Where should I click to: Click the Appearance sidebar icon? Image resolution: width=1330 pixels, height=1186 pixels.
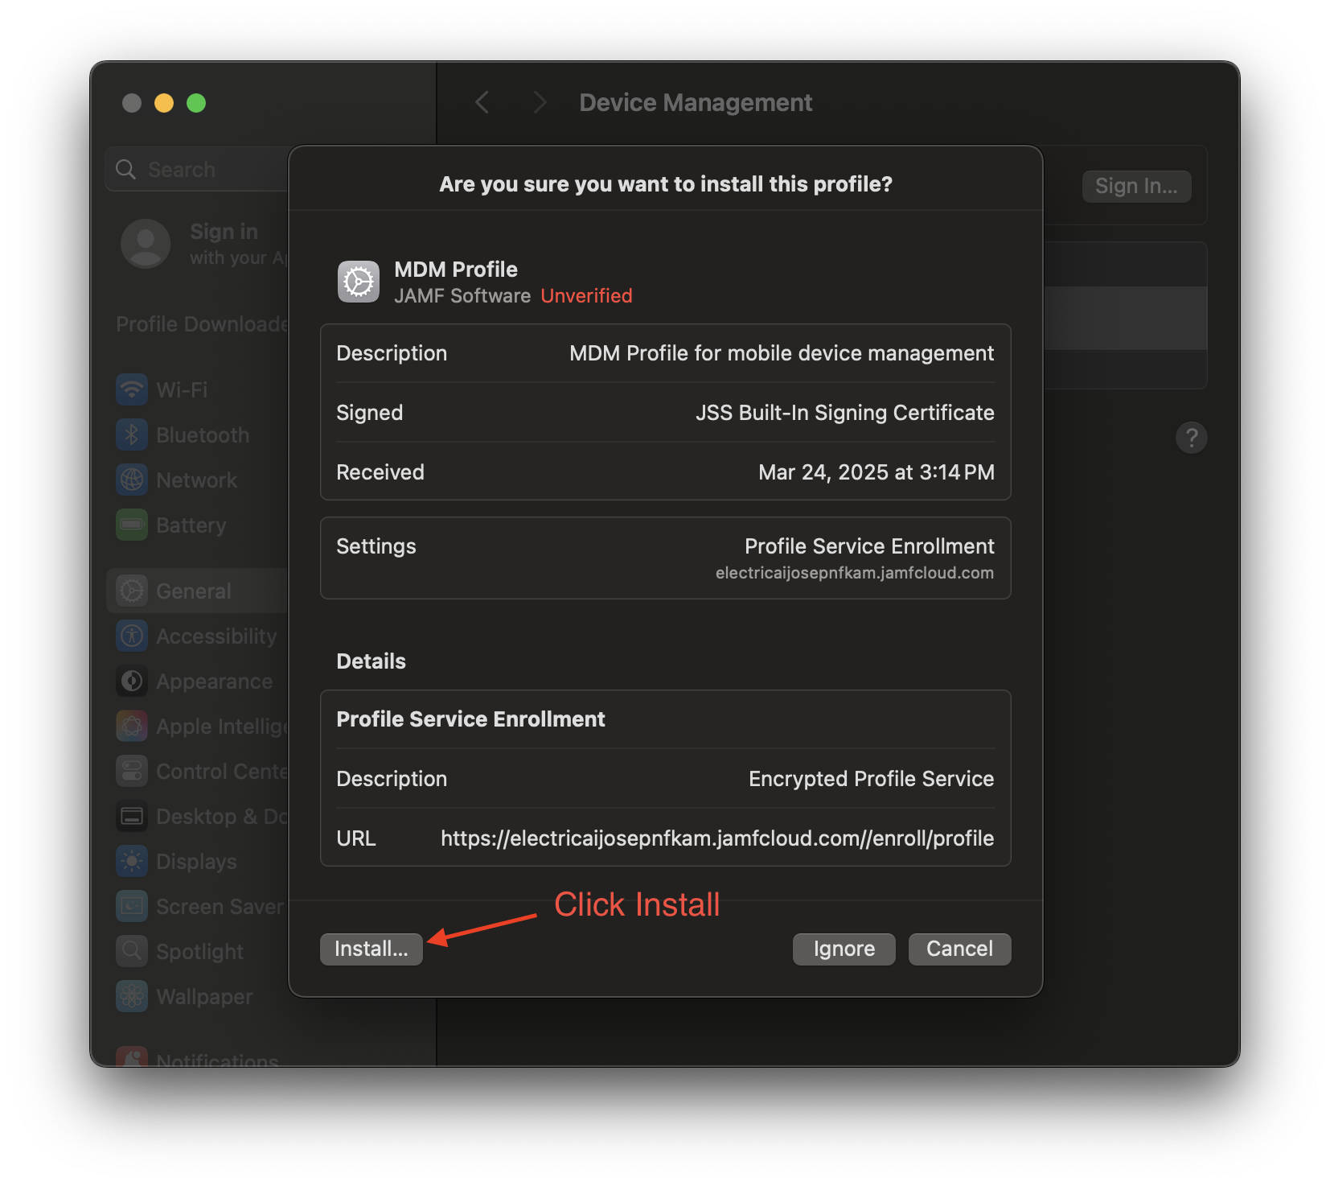coord(132,682)
